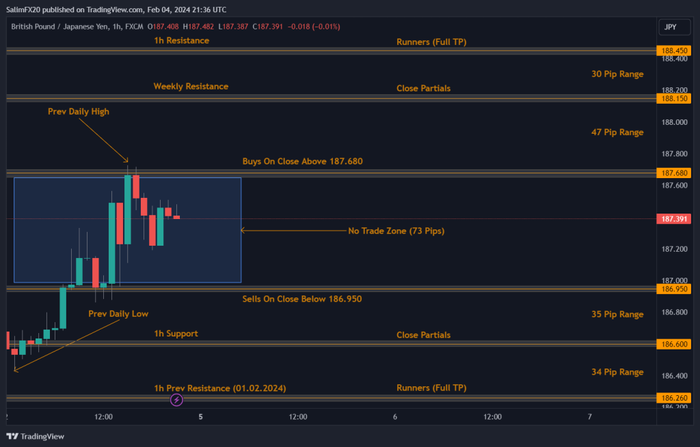The image size is (700, 447).
Task: Click the TradingView logo in bottom corner
Action: click(x=36, y=436)
